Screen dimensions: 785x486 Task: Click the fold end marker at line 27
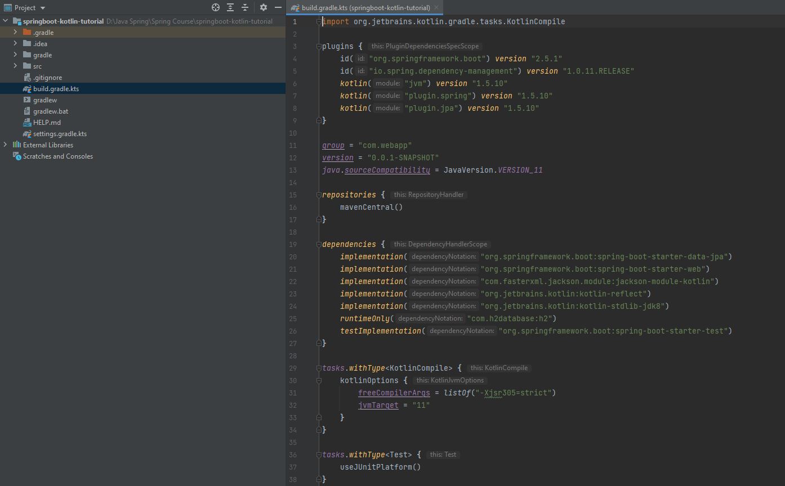[x=319, y=343]
